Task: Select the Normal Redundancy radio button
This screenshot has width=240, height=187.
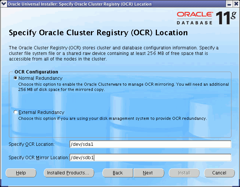Action: (16, 78)
